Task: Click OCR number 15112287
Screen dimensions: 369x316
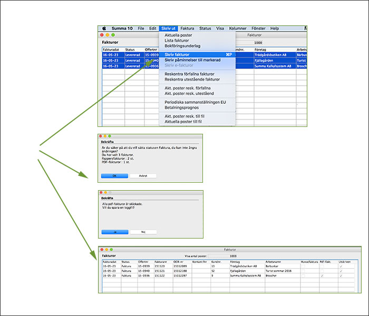Action: tap(182, 276)
